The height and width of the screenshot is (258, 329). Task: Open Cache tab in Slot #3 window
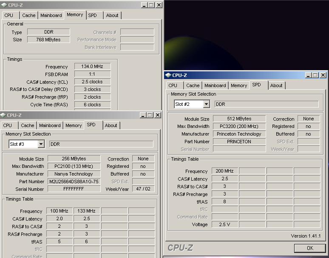pyautogui.click(x=28, y=125)
